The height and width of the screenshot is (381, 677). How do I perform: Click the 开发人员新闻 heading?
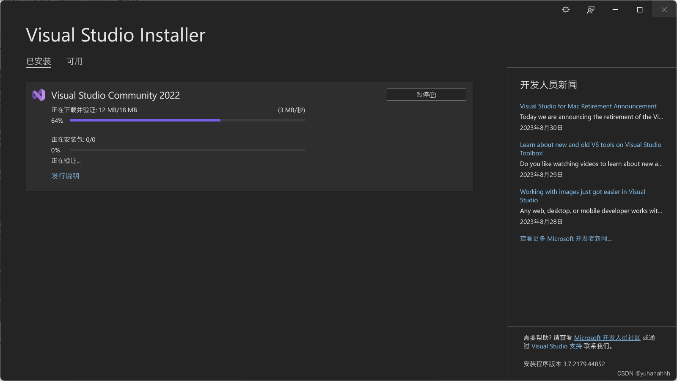click(548, 85)
